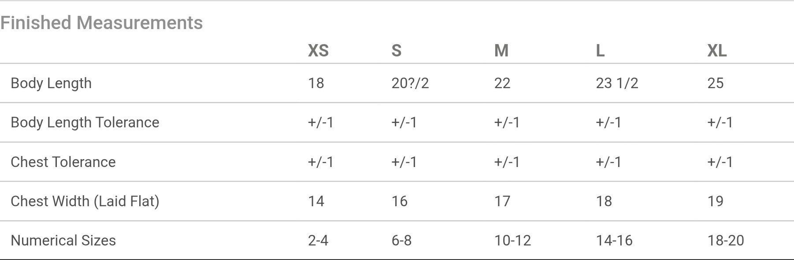Click the XL body length value 25
The width and height of the screenshot is (794, 260).
click(716, 83)
